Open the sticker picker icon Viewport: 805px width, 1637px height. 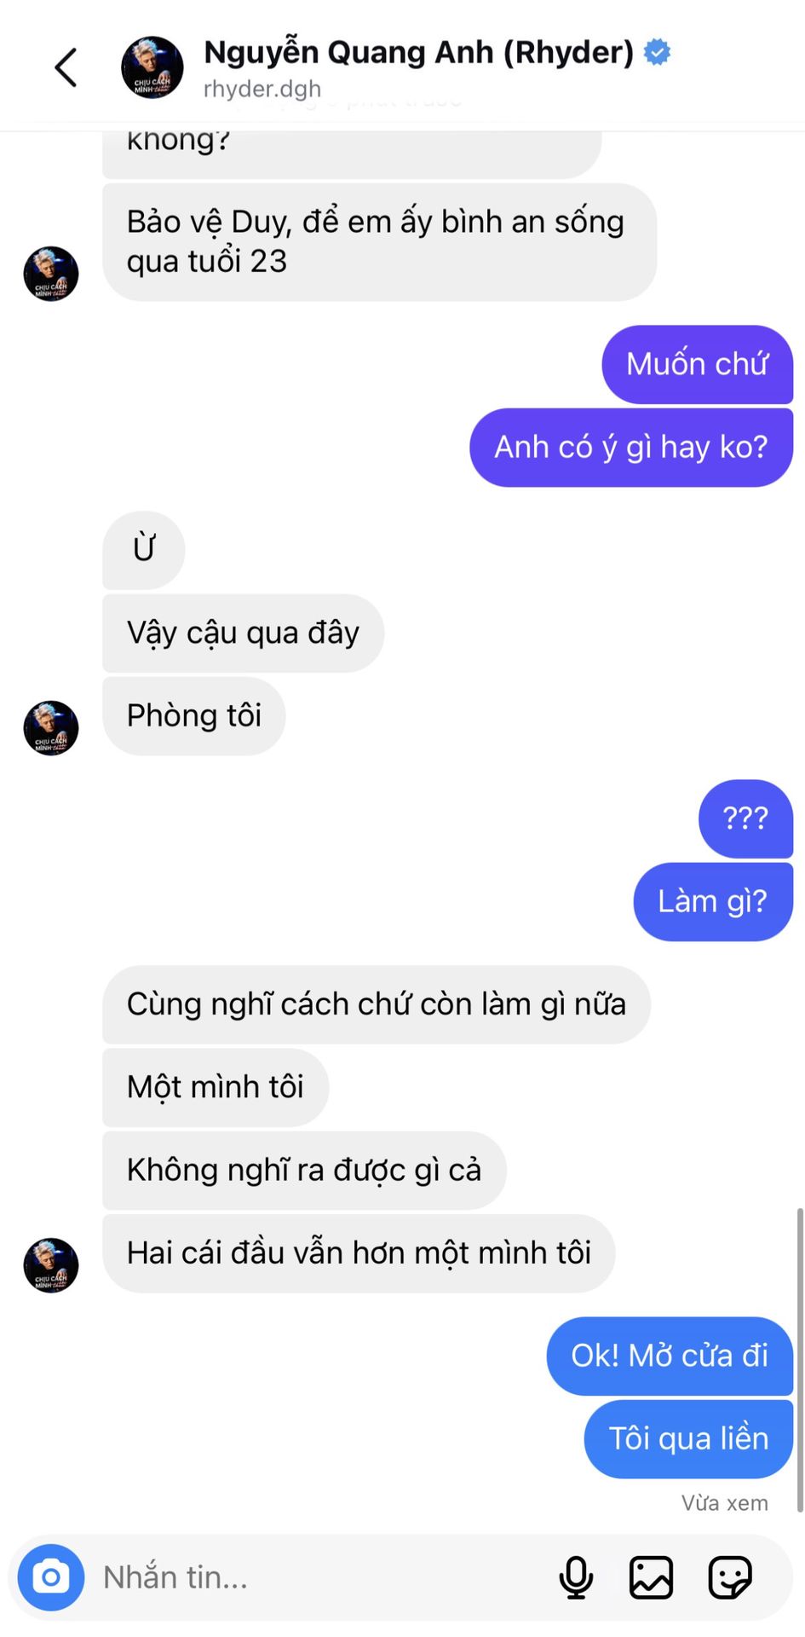pos(730,1577)
